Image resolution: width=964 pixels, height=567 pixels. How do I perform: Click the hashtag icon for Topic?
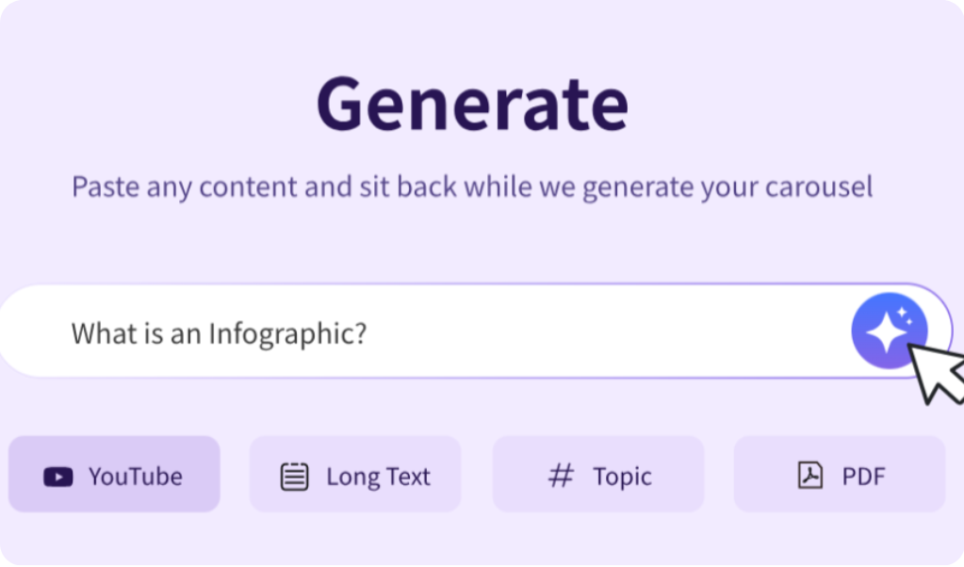click(x=561, y=476)
